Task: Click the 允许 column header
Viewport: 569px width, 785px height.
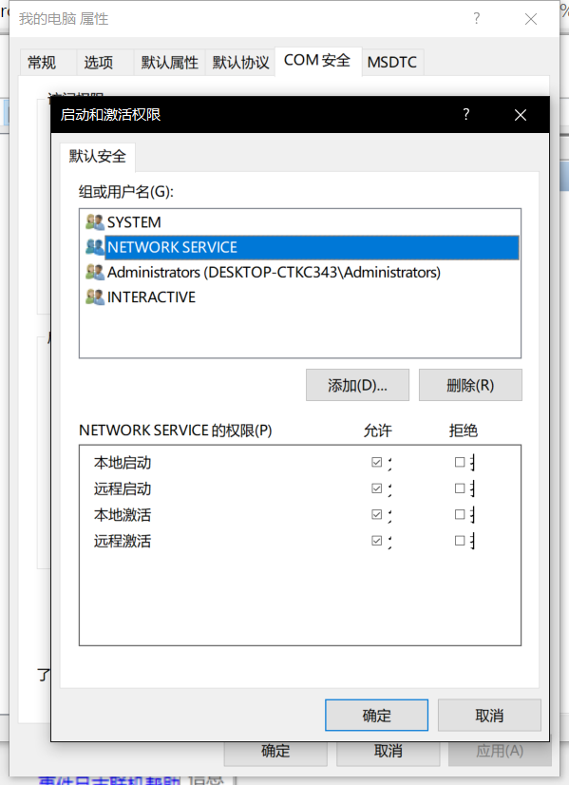Action: 378,431
